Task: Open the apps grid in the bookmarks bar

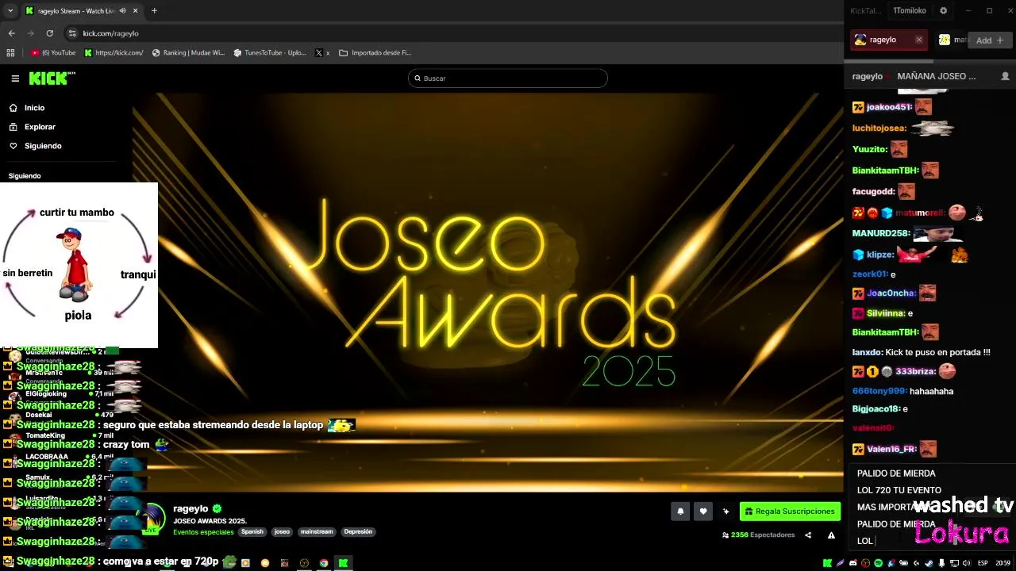Action: 10,53
